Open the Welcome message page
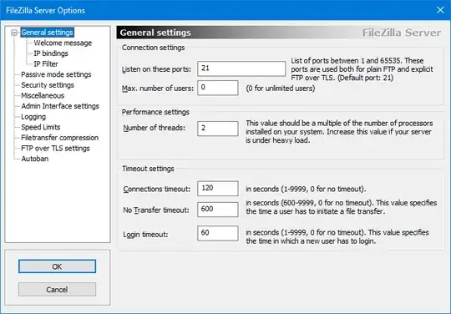The width and height of the screenshot is (451, 314). coord(63,43)
